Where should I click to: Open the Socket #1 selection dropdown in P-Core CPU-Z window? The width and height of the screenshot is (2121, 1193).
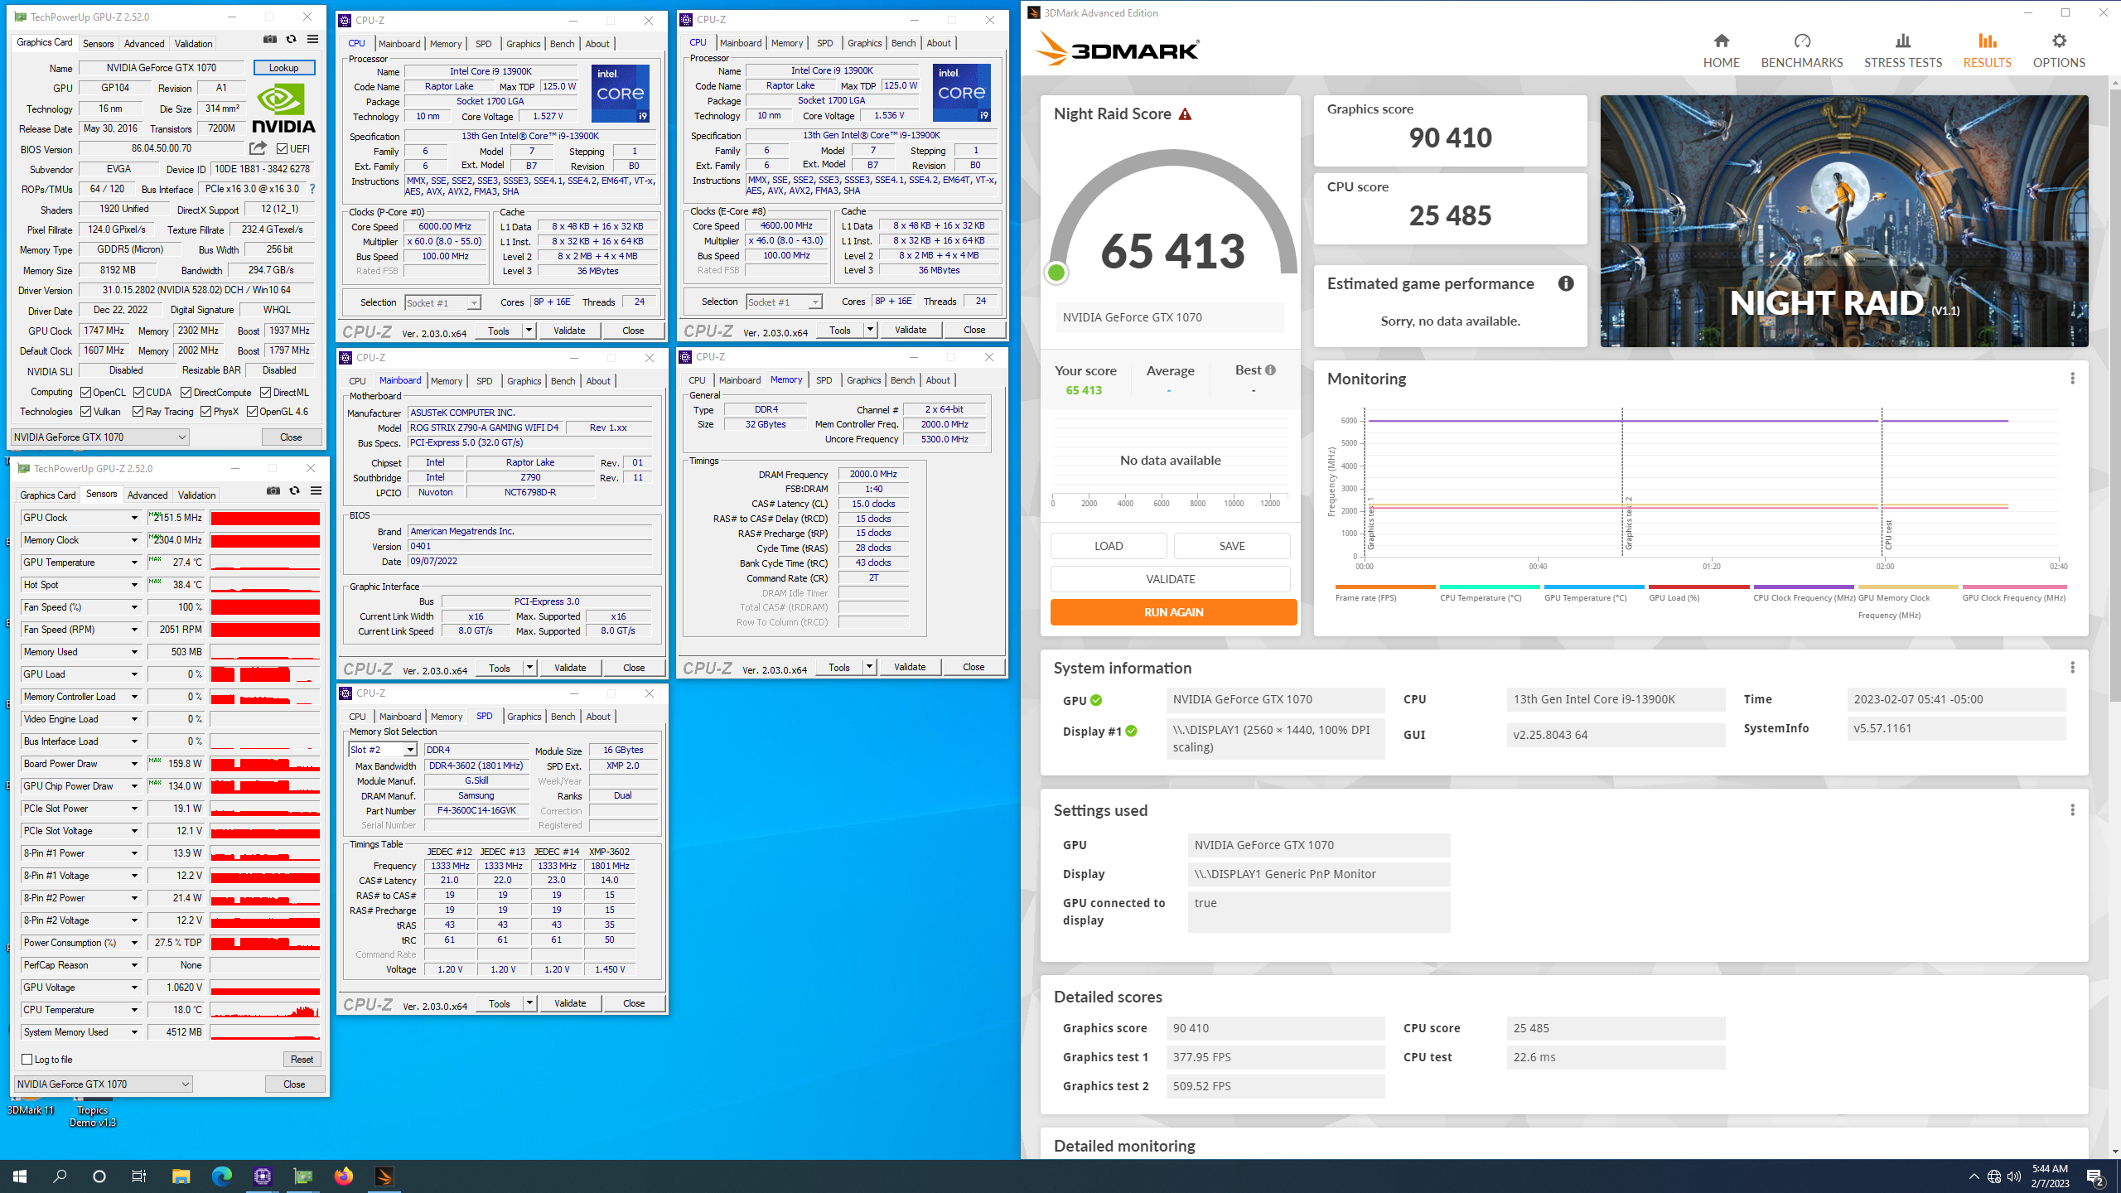point(442,303)
